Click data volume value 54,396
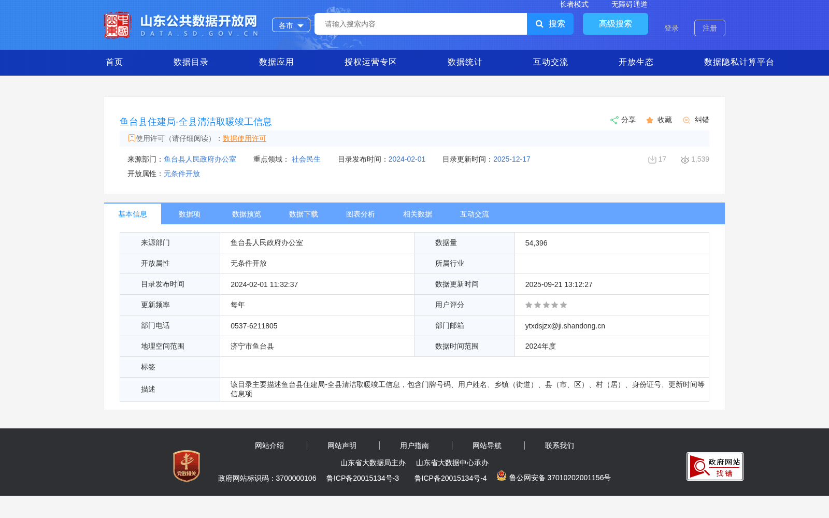Screen dimensions: 829x518 [x=536, y=243]
